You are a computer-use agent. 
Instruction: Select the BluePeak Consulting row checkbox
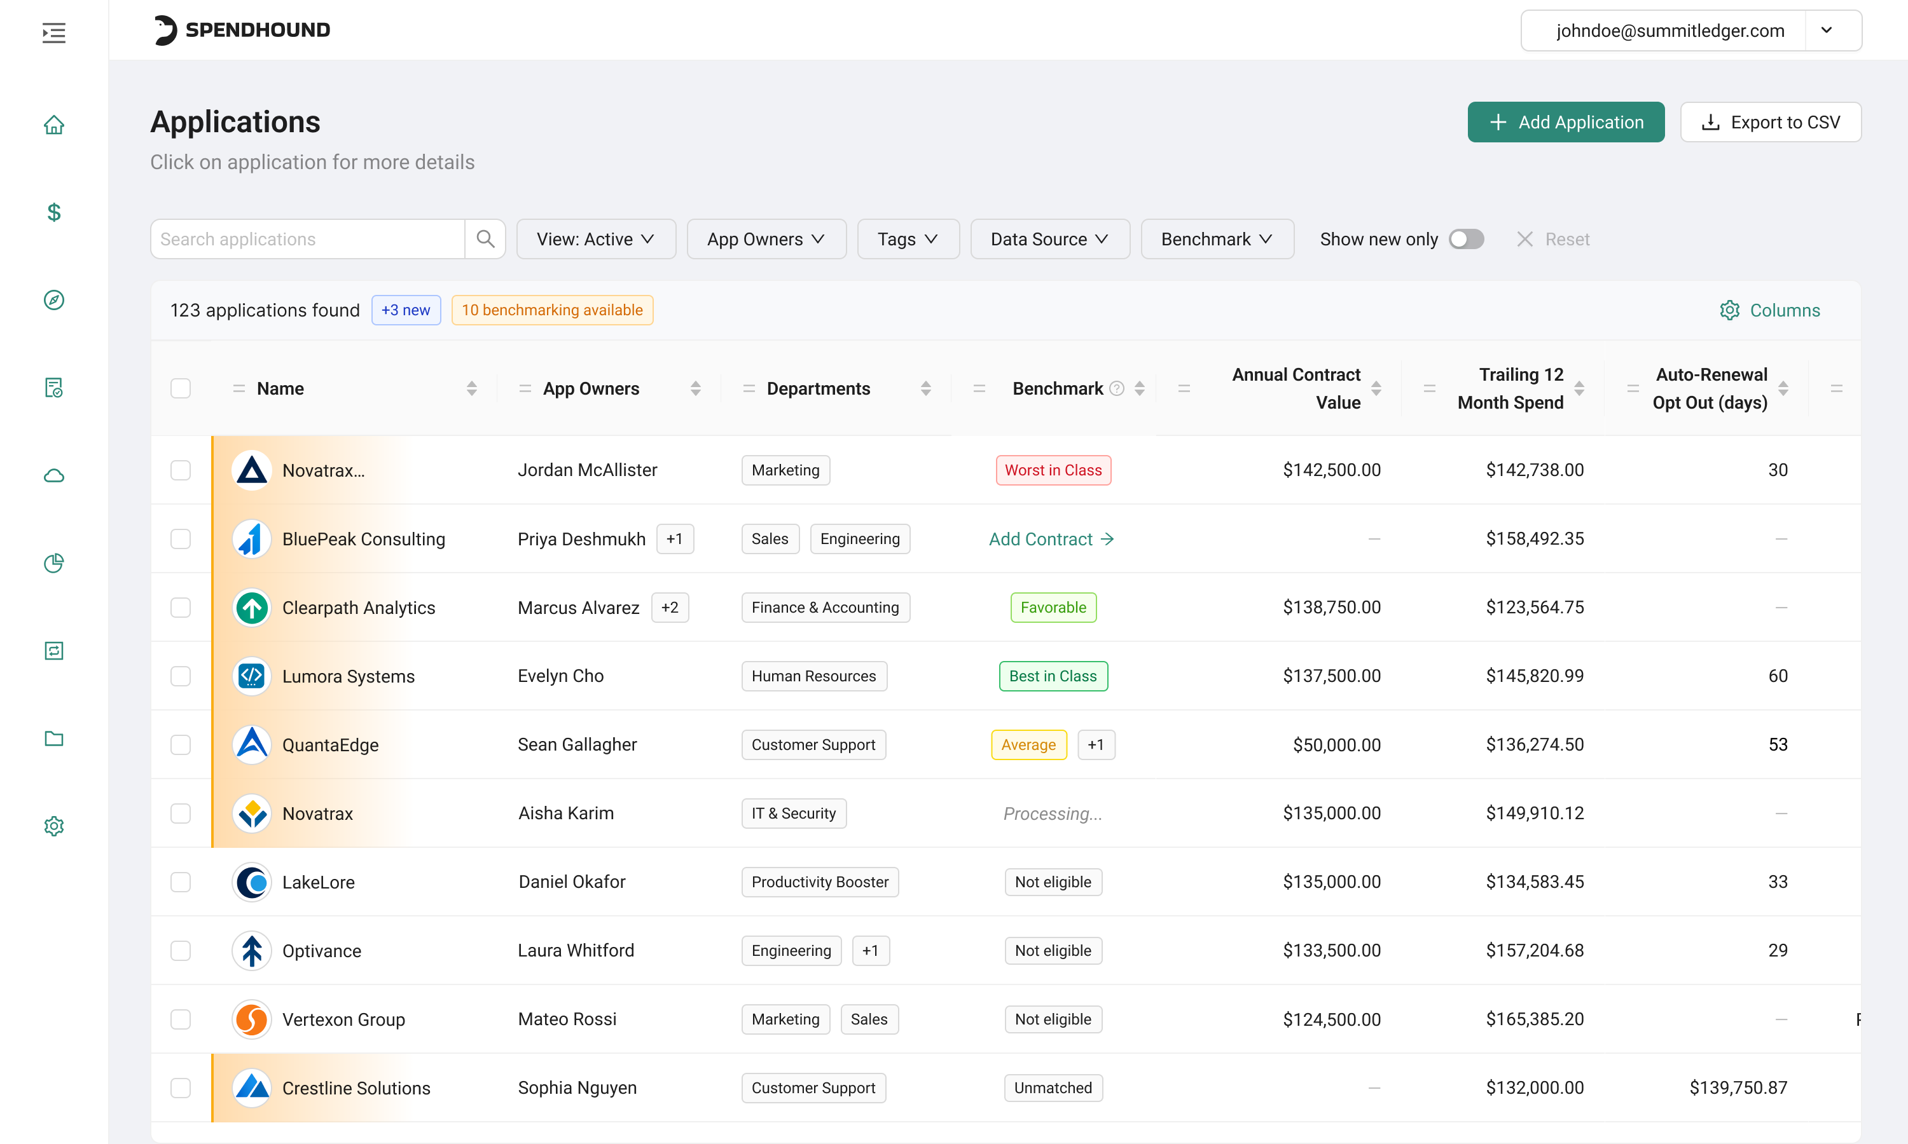181,539
